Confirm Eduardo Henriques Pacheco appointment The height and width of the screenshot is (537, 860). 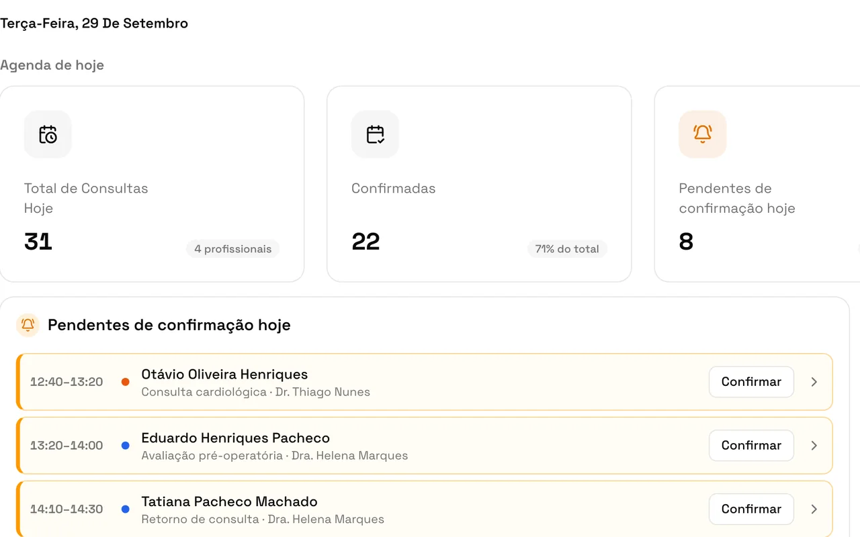(751, 446)
